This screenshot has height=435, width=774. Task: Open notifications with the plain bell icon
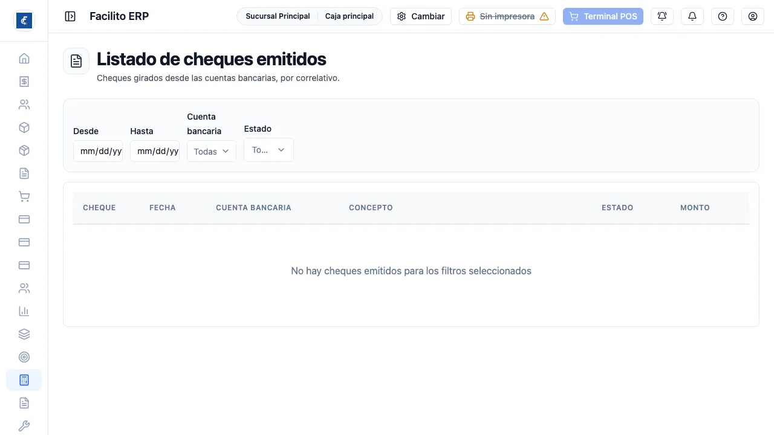click(692, 16)
